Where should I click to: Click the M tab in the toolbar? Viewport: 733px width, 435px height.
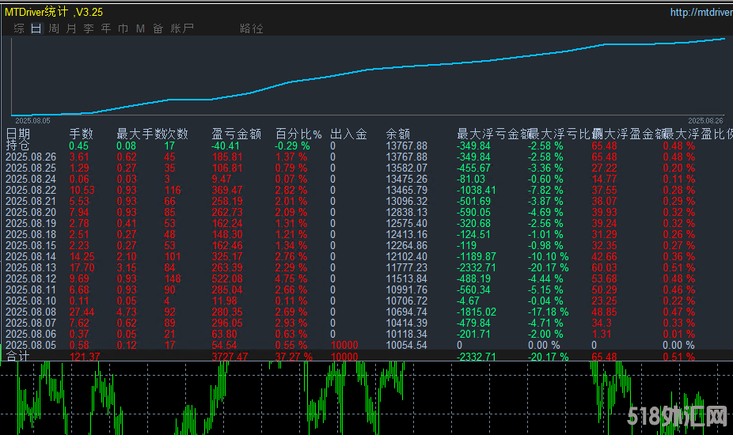[140, 28]
